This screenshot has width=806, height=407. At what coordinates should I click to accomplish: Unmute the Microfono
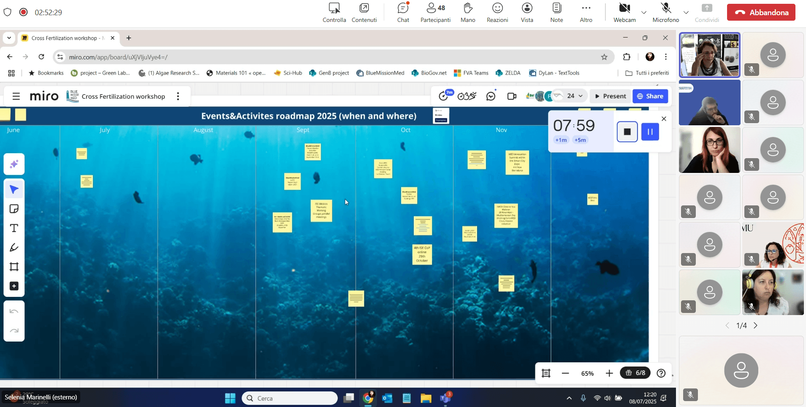point(666,13)
